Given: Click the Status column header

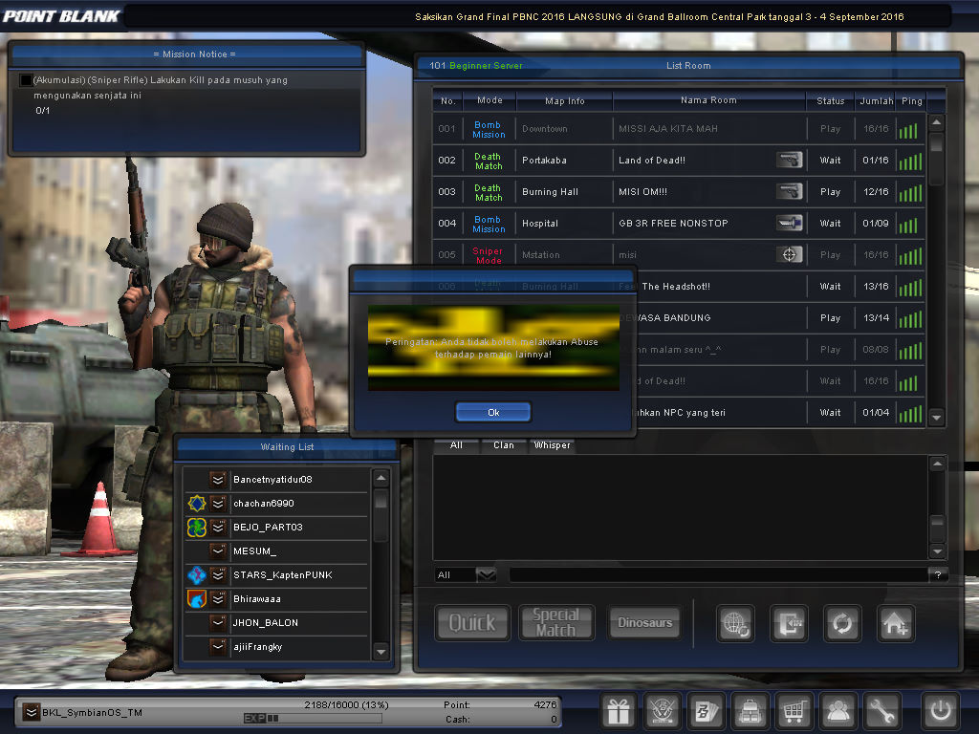Looking at the screenshot, I should 831,100.
